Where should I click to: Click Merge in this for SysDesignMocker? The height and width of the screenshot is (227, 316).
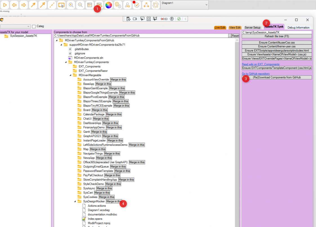pyautogui.click(x=114, y=201)
